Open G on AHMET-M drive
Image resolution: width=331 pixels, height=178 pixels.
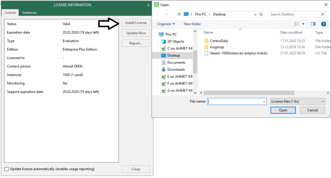coord(180,91)
